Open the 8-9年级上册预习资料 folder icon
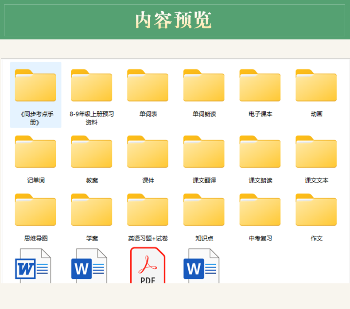 pos(92,85)
